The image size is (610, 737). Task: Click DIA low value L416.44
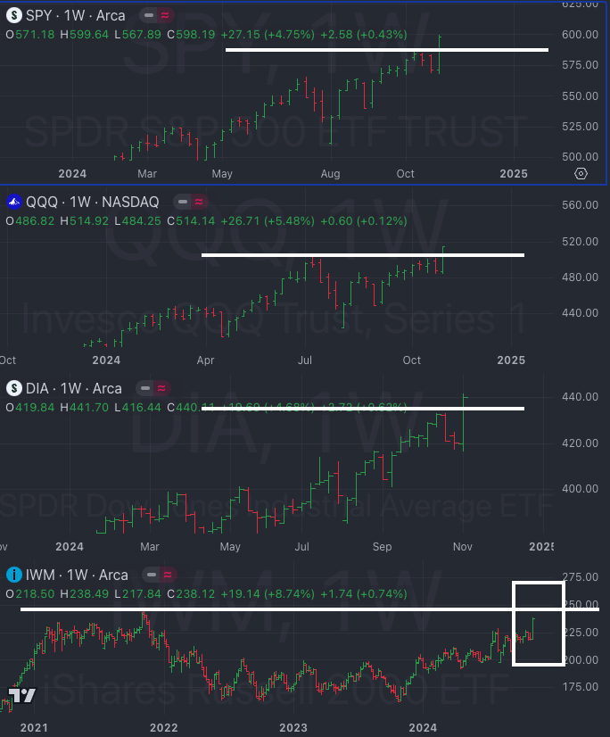(x=137, y=408)
